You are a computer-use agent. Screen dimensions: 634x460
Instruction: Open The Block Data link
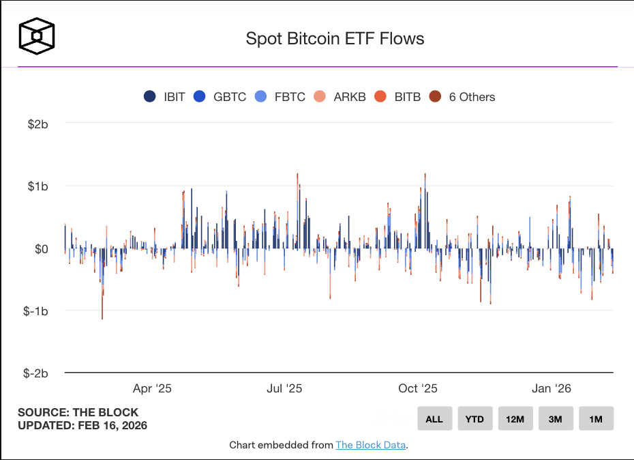(370, 445)
